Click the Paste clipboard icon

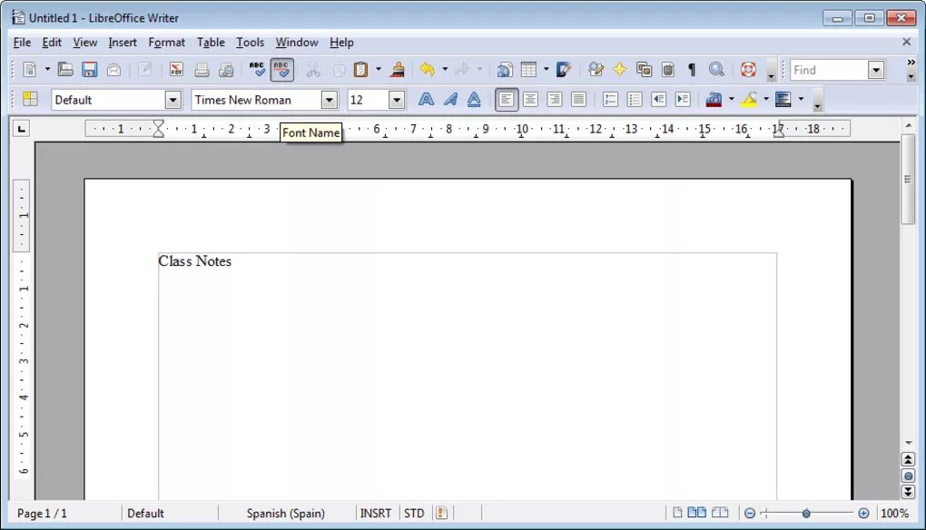click(x=360, y=70)
